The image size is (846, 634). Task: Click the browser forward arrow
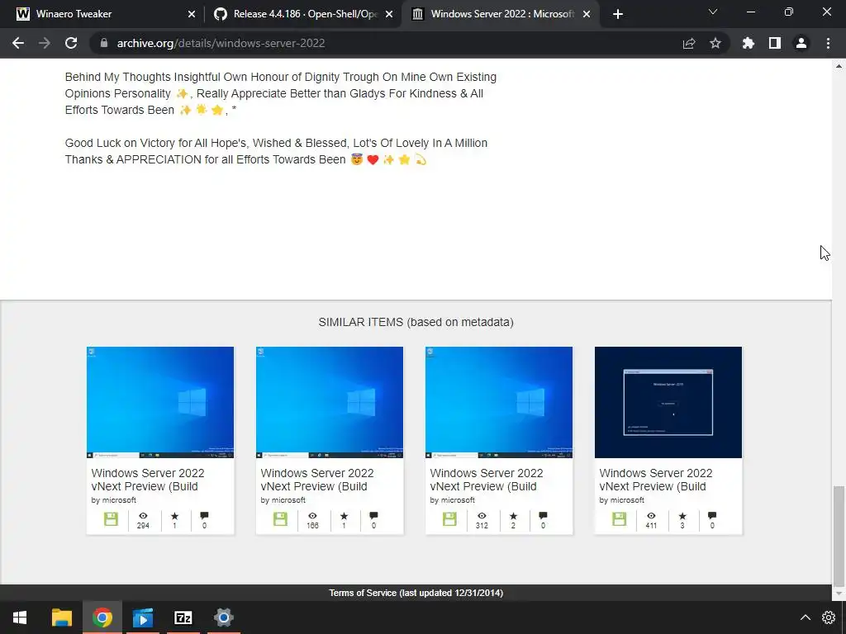coord(45,43)
